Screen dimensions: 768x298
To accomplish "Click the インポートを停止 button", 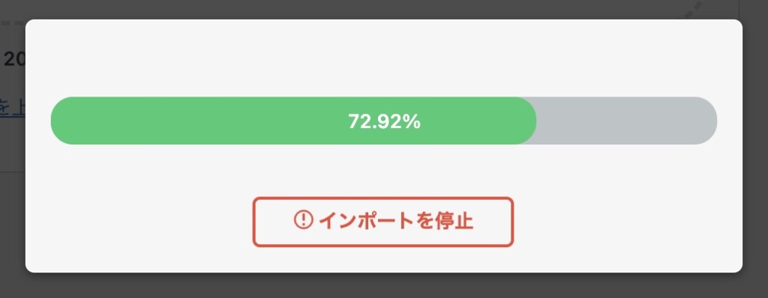I will click(383, 222).
